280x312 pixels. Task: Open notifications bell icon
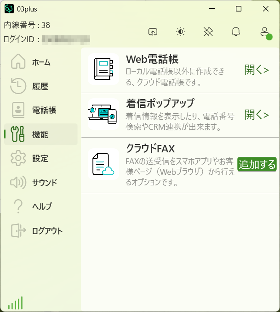click(236, 32)
